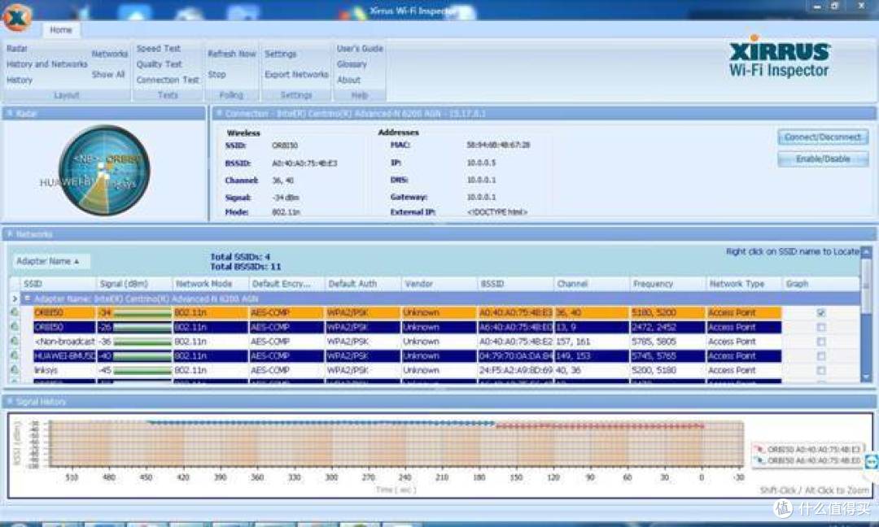The width and height of the screenshot is (879, 527).
Task: Select the Home ribbon tab
Action: (x=60, y=29)
